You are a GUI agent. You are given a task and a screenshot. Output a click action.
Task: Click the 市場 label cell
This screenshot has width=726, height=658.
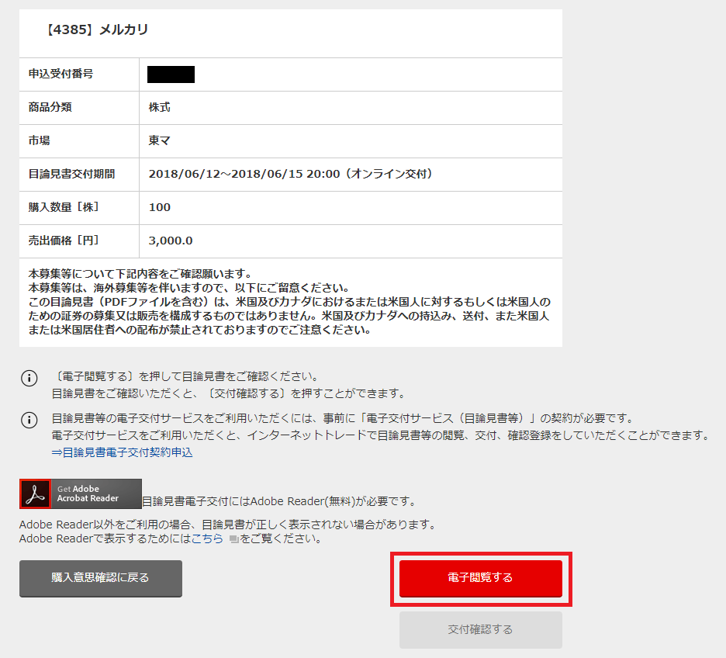[x=79, y=140]
